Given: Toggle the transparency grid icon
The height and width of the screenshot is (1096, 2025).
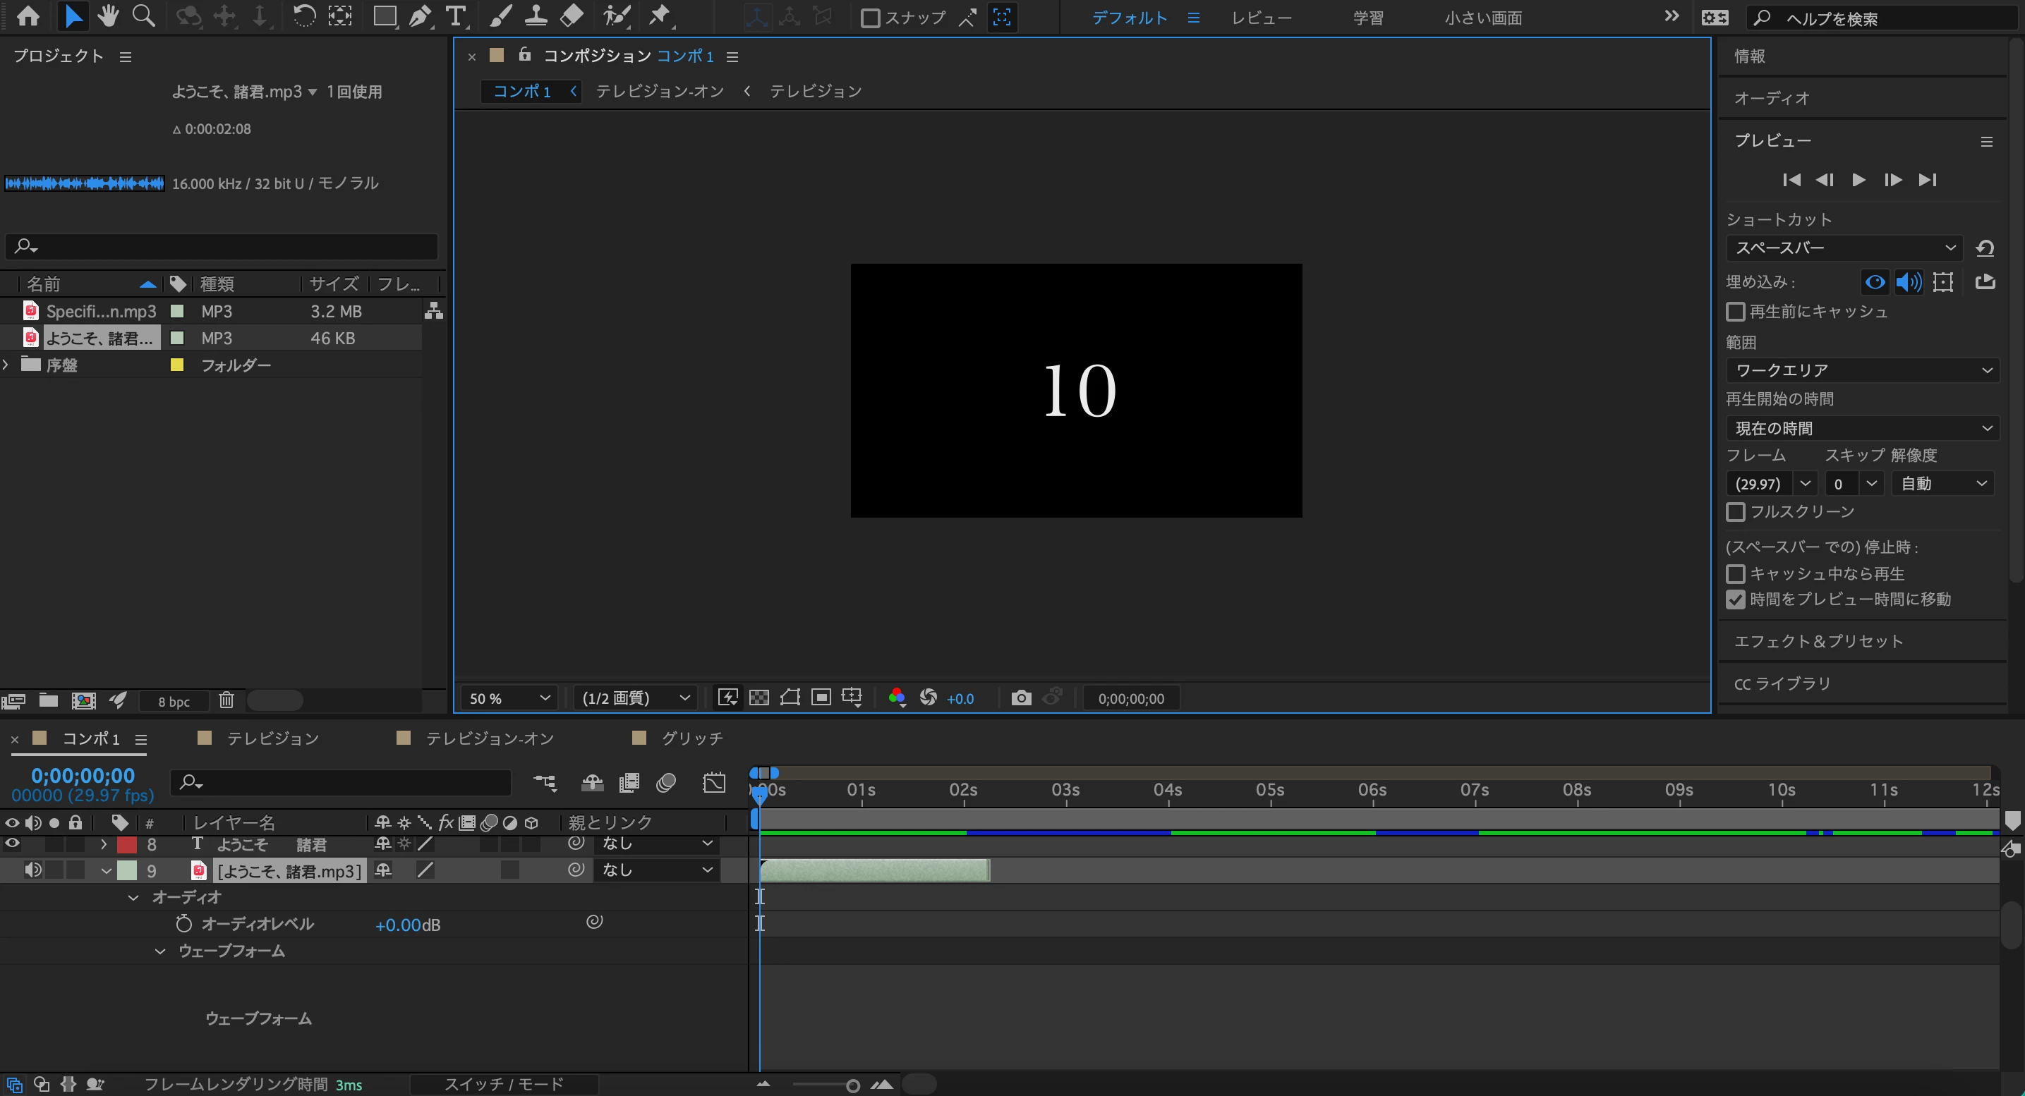Looking at the screenshot, I should [x=758, y=698].
